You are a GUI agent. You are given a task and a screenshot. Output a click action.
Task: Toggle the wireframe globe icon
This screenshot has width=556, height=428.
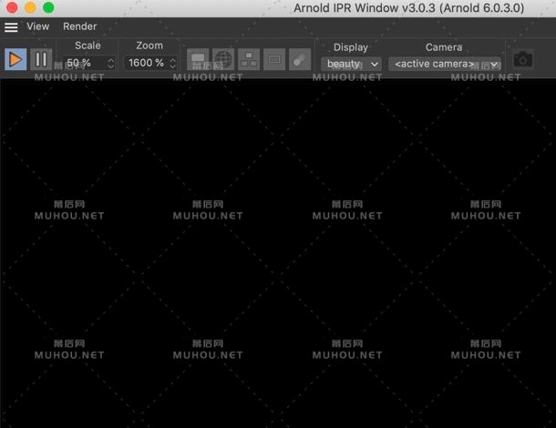[x=223, y=59]
